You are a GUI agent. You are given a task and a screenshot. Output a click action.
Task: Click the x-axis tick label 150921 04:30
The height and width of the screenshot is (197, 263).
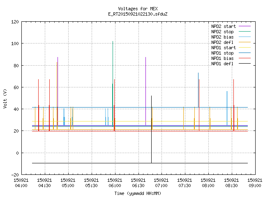click(45, 183)
